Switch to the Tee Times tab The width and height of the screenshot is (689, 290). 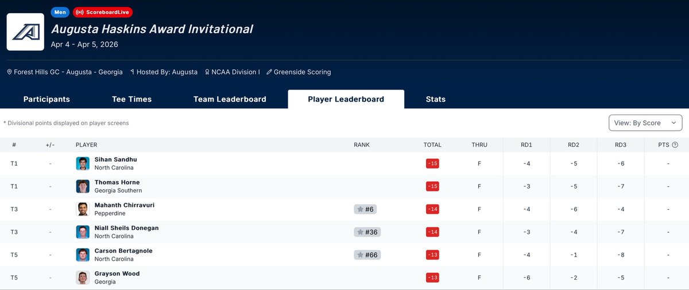[x=131, y=99]
